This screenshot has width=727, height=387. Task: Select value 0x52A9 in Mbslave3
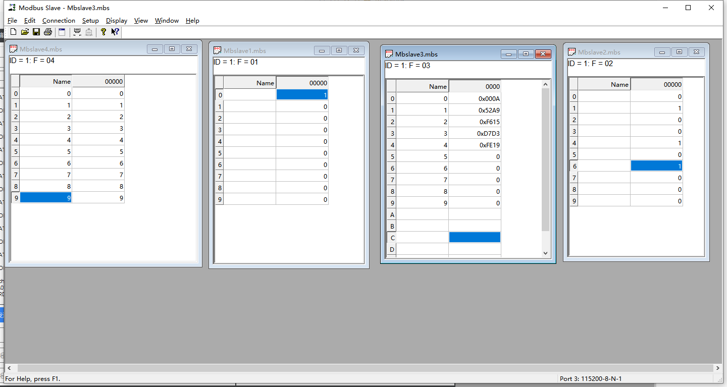pyautogui.click(x=475, y=110)
